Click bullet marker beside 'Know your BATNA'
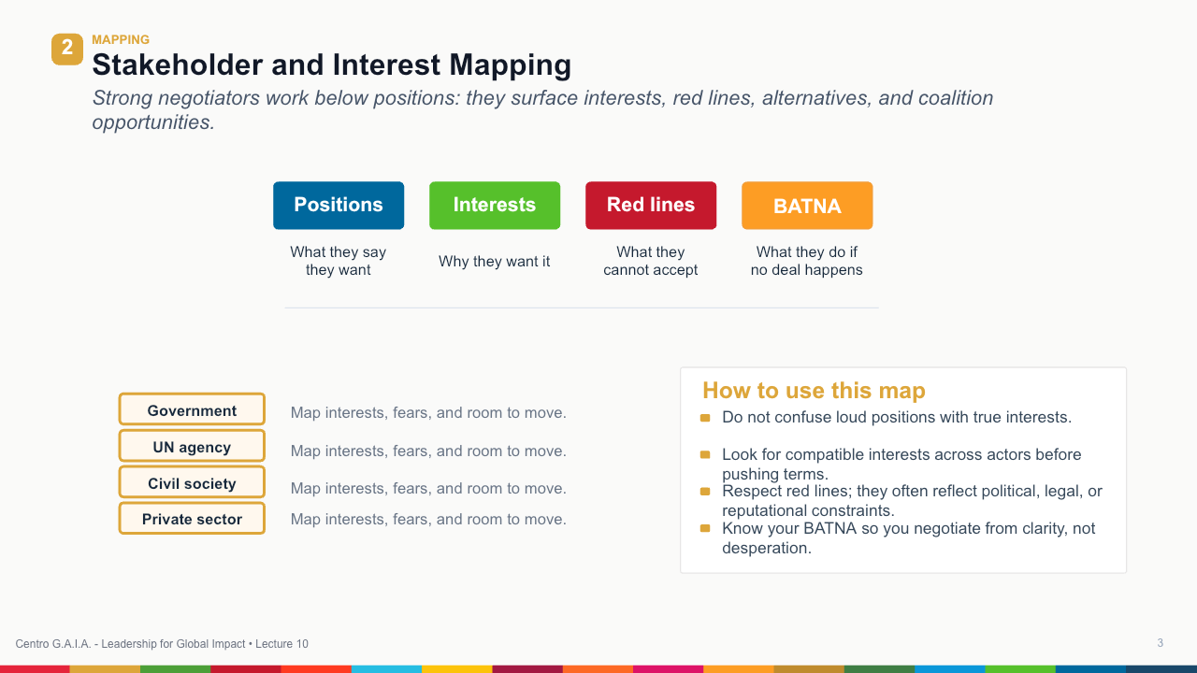The height and width of the screenshot is (673, 1197). (705, 529)
